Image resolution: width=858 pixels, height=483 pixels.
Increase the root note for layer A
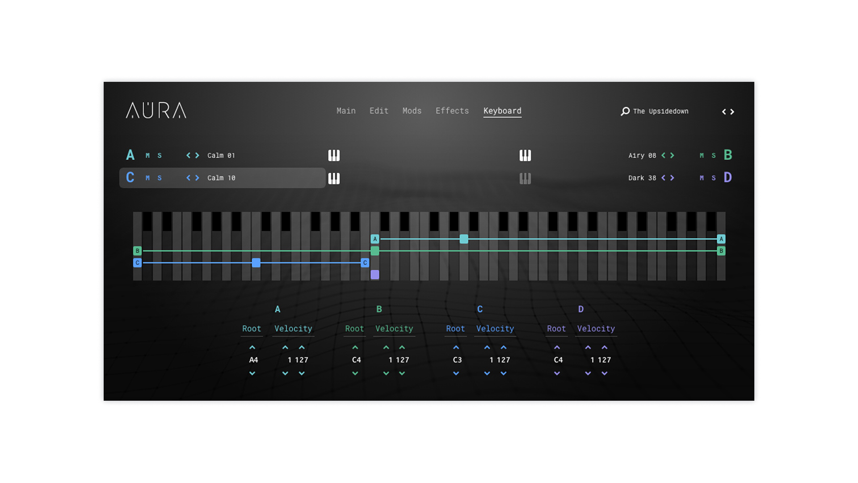pos(252,347)
